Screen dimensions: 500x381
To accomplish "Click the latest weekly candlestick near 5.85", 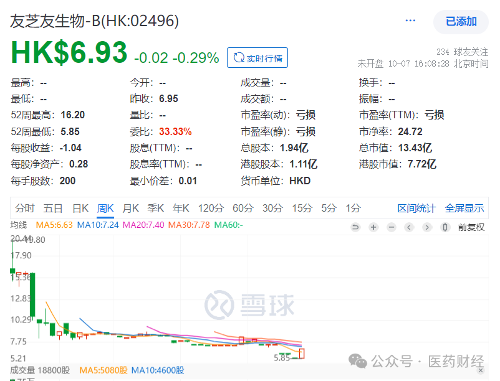I will pyautogui.click(x=302, y=353).
